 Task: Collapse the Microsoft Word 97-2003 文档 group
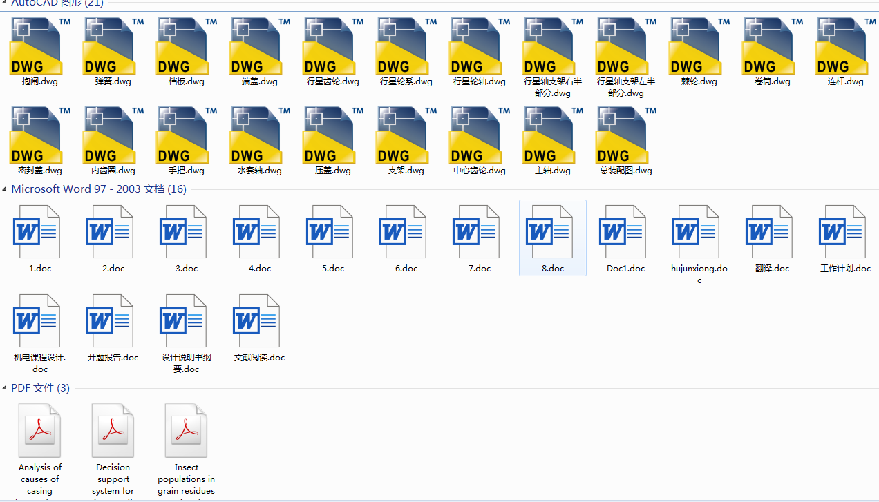pos(6,189)
